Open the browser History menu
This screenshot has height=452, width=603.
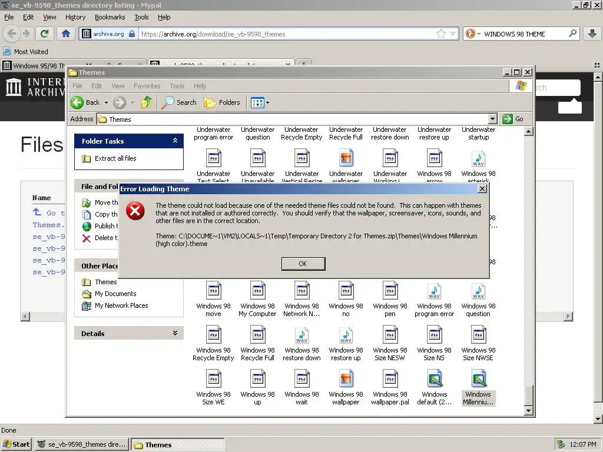pos(75,17)
